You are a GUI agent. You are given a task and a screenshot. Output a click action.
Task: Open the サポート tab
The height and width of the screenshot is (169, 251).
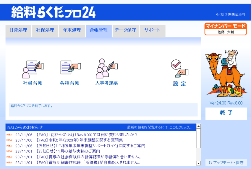(x=152, y=31)
